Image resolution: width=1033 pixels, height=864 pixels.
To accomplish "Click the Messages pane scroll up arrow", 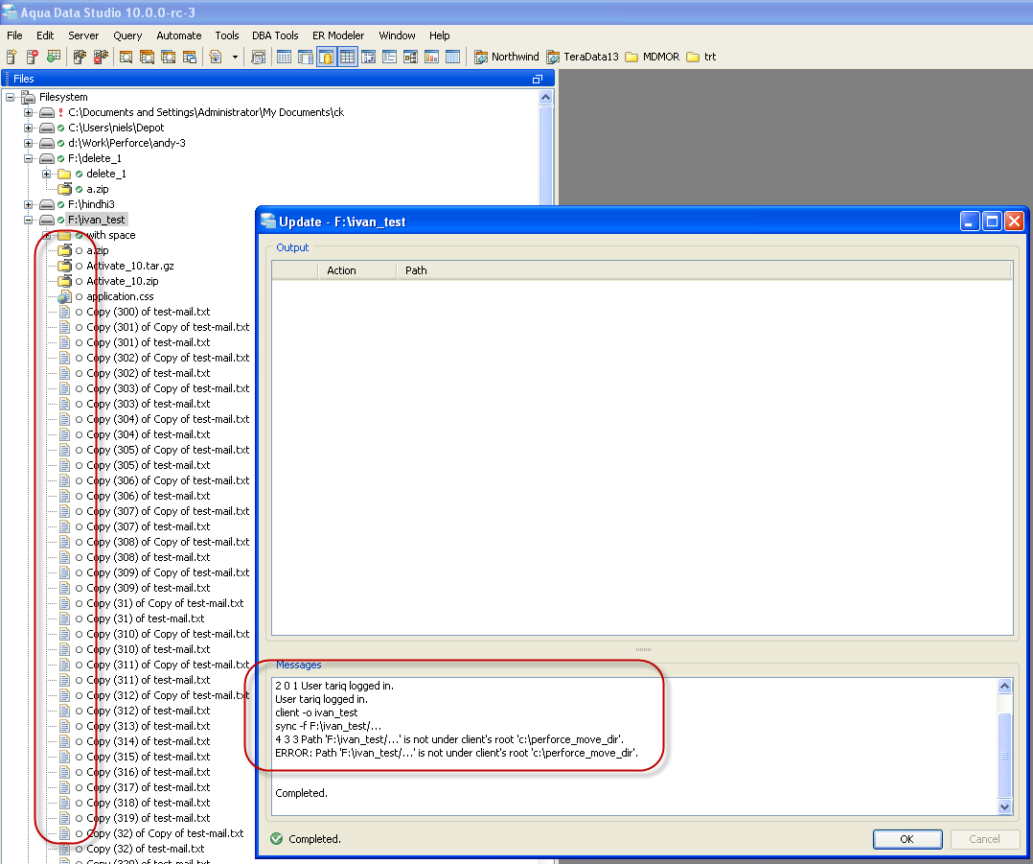I will tap(1004, 686).
